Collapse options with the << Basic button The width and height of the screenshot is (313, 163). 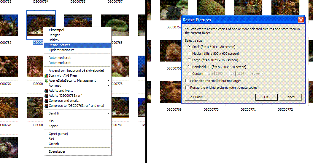196,97
